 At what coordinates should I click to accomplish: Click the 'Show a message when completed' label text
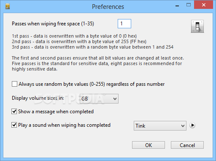click(x=56, y=112)
